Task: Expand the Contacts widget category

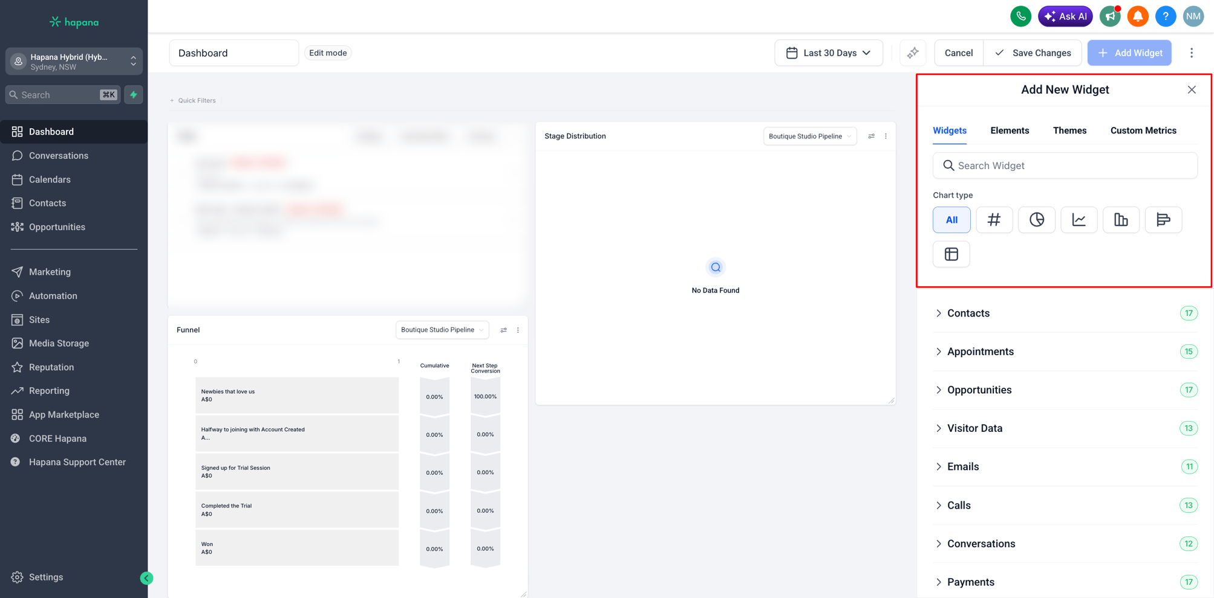Action: coord(1065,313)
